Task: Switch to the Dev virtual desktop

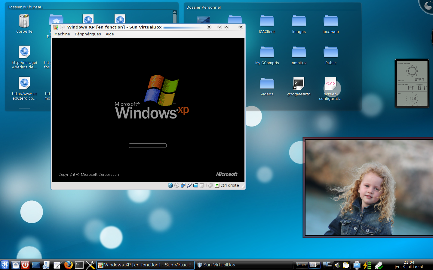Action: [x=314, y=265]
